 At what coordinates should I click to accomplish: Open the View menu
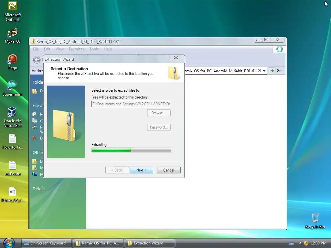pyautogui.click(x=59, y=49)
